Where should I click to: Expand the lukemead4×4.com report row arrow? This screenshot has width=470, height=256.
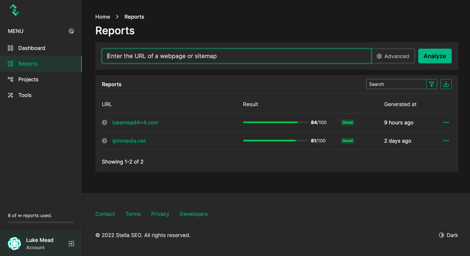point(104,122)
